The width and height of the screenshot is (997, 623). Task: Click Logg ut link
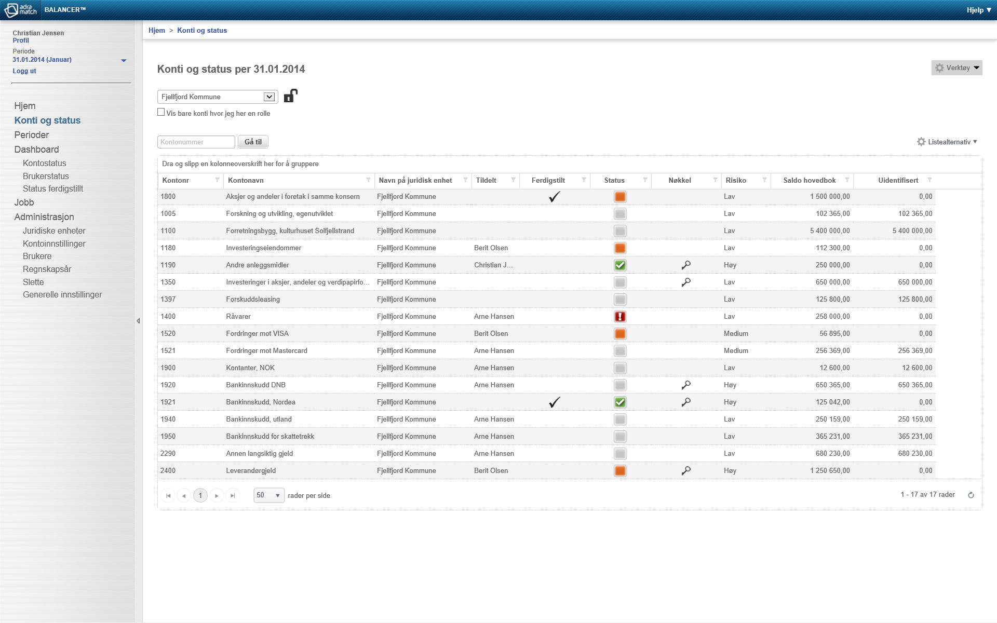click(x=24, y=71)
